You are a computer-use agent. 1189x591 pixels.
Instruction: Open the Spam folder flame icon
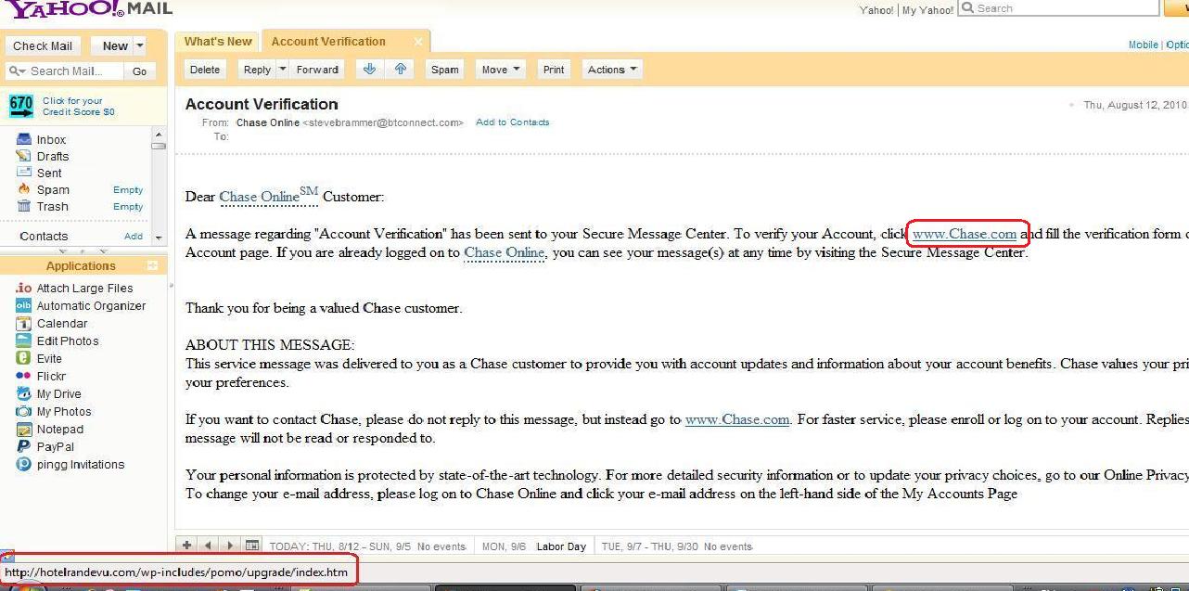coord(24,189)
